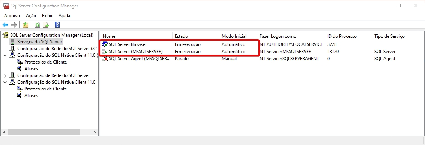Click NT AUTHORITY\LOCALSERVICE logon cell

tap(291, 44)
